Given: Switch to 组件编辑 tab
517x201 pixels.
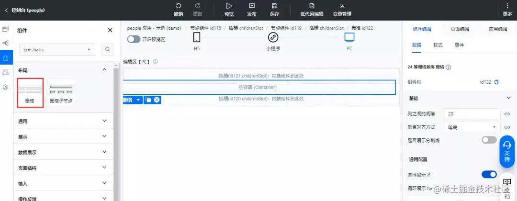Looking at the screenshot, I should (x=422, y=29).
